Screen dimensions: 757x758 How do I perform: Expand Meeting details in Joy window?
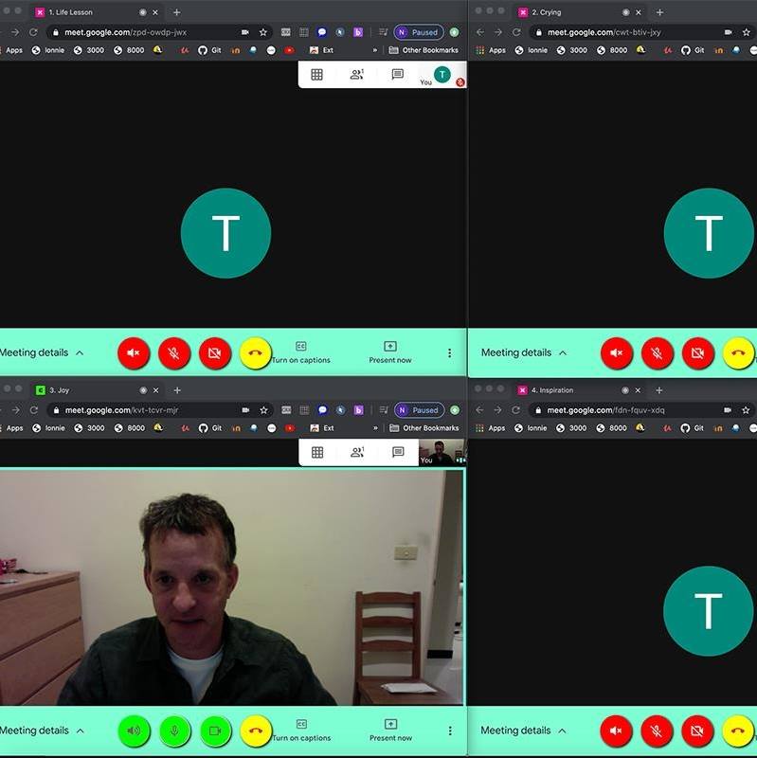42,731
